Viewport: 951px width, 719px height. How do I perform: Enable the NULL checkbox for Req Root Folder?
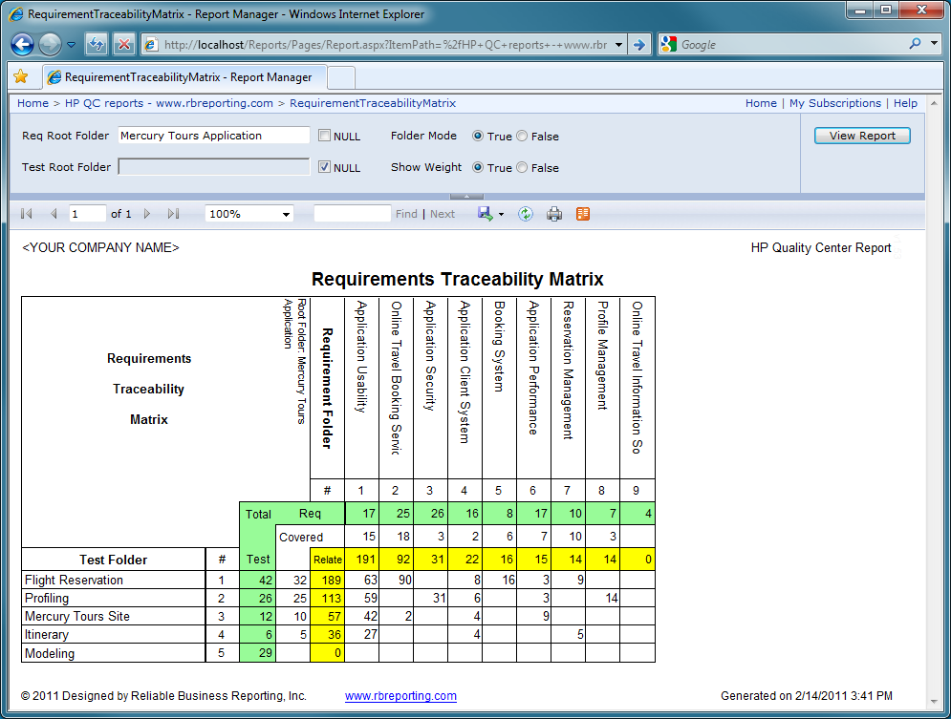322,136
